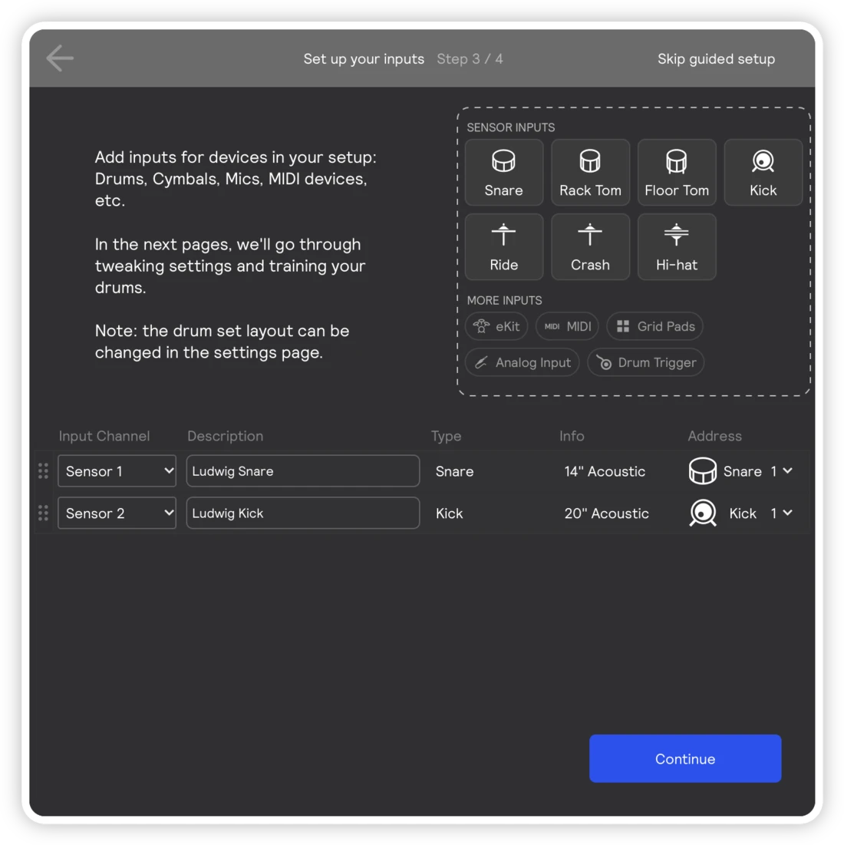The width and height of the screenshot is (844, 845).
Task: Click the drag handle for Ludwig Snare row
Action: (x=43, y=471)
